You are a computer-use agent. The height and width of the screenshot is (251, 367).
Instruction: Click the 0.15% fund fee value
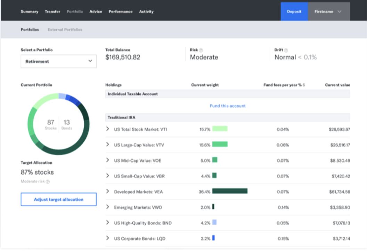(283, 239)
